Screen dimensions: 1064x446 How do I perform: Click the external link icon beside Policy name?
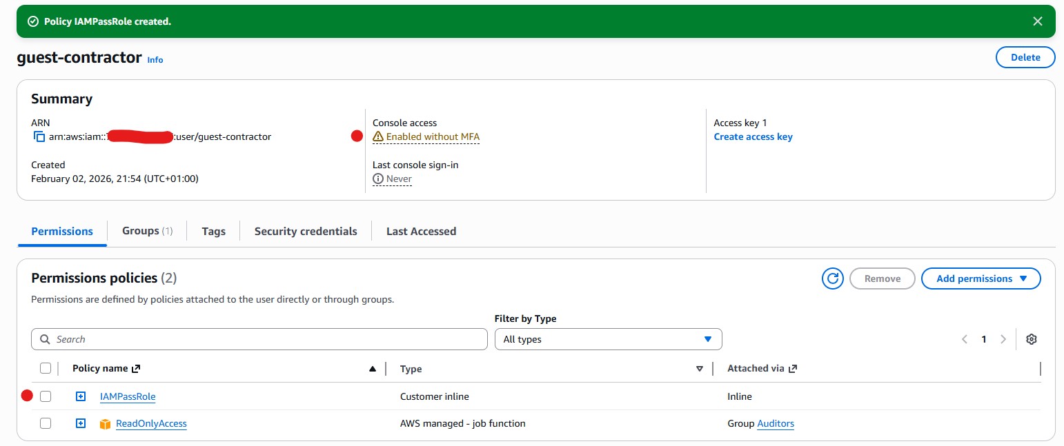coord(136,369)
